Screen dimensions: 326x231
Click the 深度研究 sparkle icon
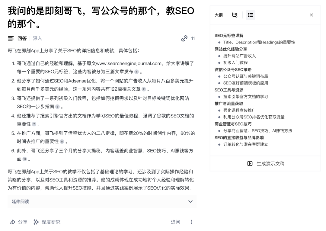36,222
